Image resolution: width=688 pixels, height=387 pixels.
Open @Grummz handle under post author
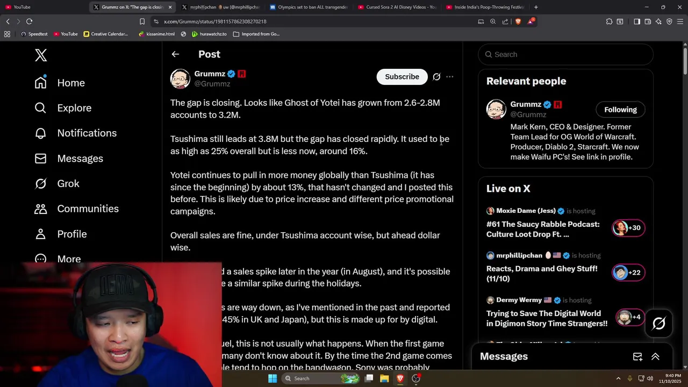(212, 84)
